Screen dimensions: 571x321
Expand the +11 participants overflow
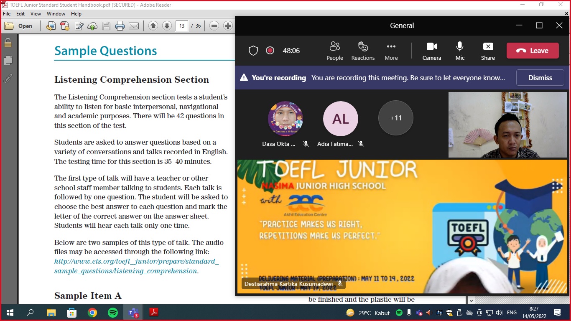[395, 118]
